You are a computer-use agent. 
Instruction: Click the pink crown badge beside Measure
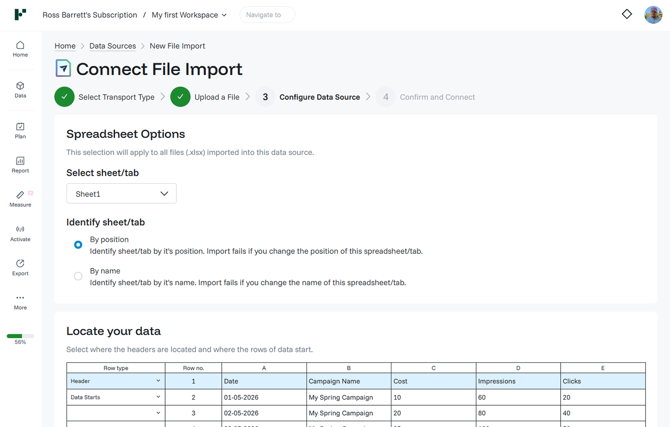31,193
